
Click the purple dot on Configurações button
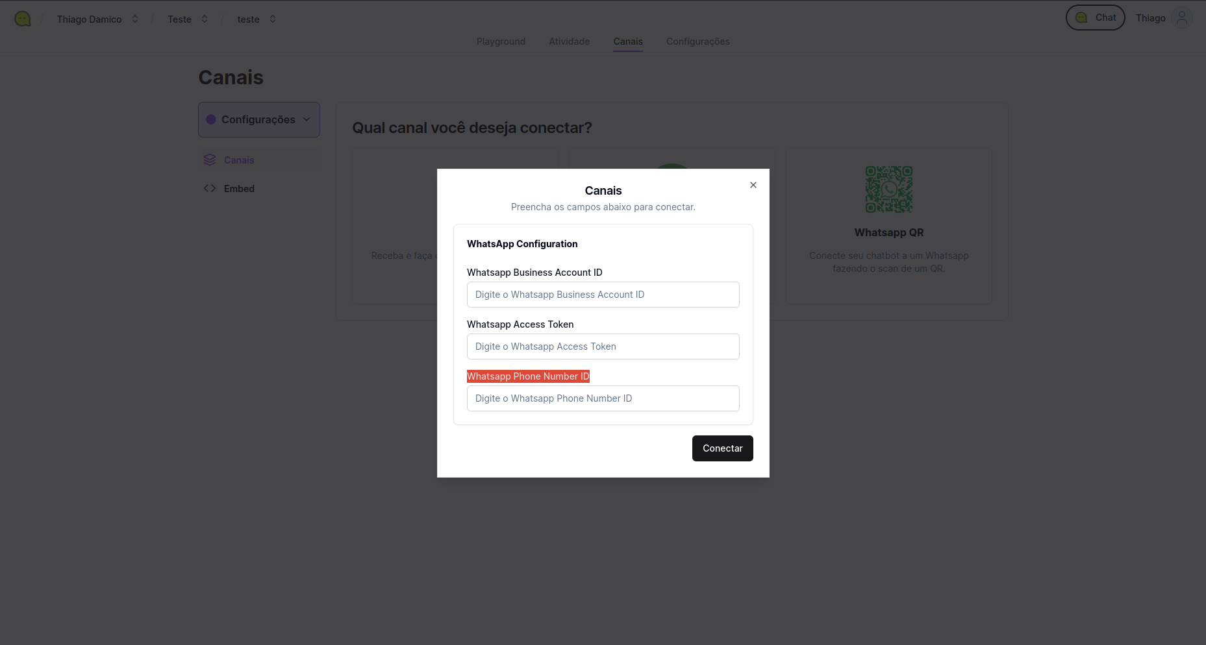tap(211, 119)
